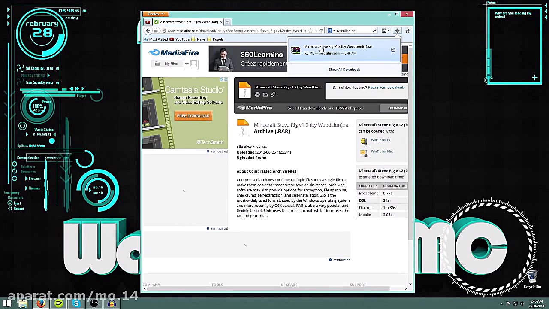Image resolution: width=549 pixels, height=309 pixels.
Task: Click the Tools footer heading
Action: (217, 285)
